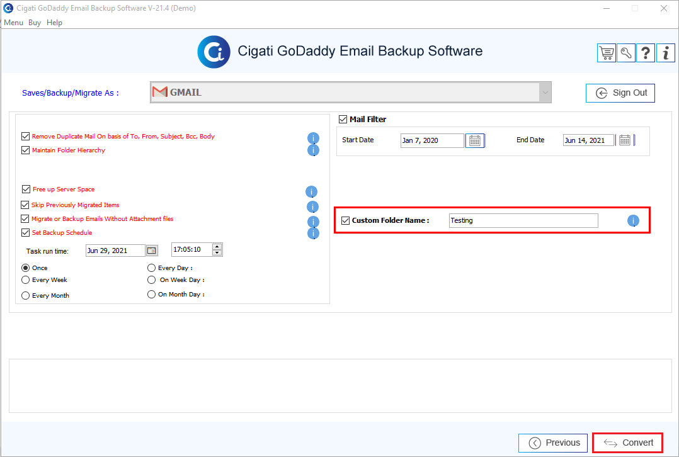Select the On Month Day radio button
679x457 pixels.
(x=152, y=295)
